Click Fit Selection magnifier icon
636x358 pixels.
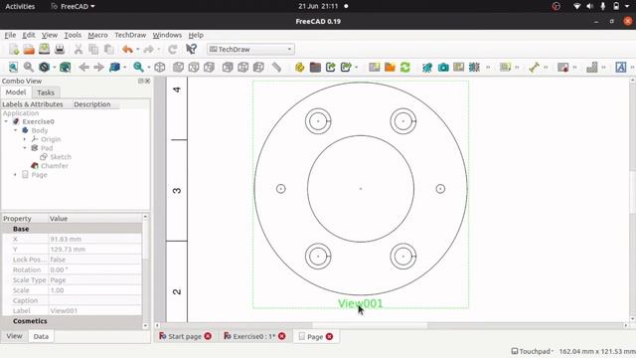29,67
